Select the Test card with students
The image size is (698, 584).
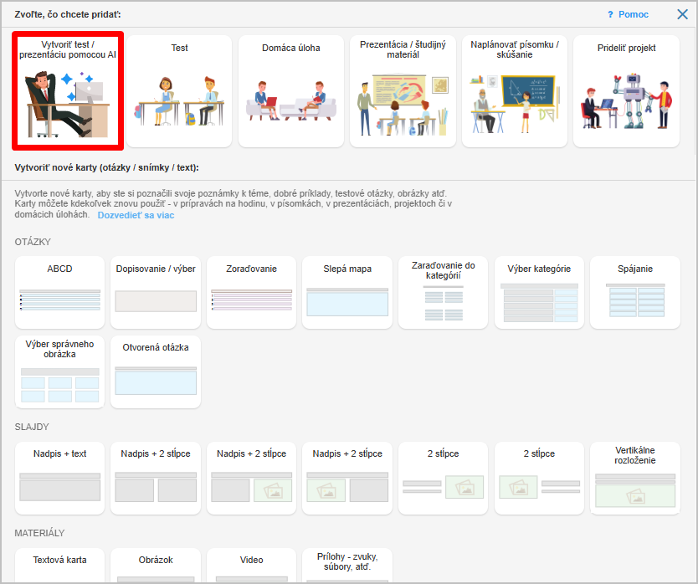[179, 90]
